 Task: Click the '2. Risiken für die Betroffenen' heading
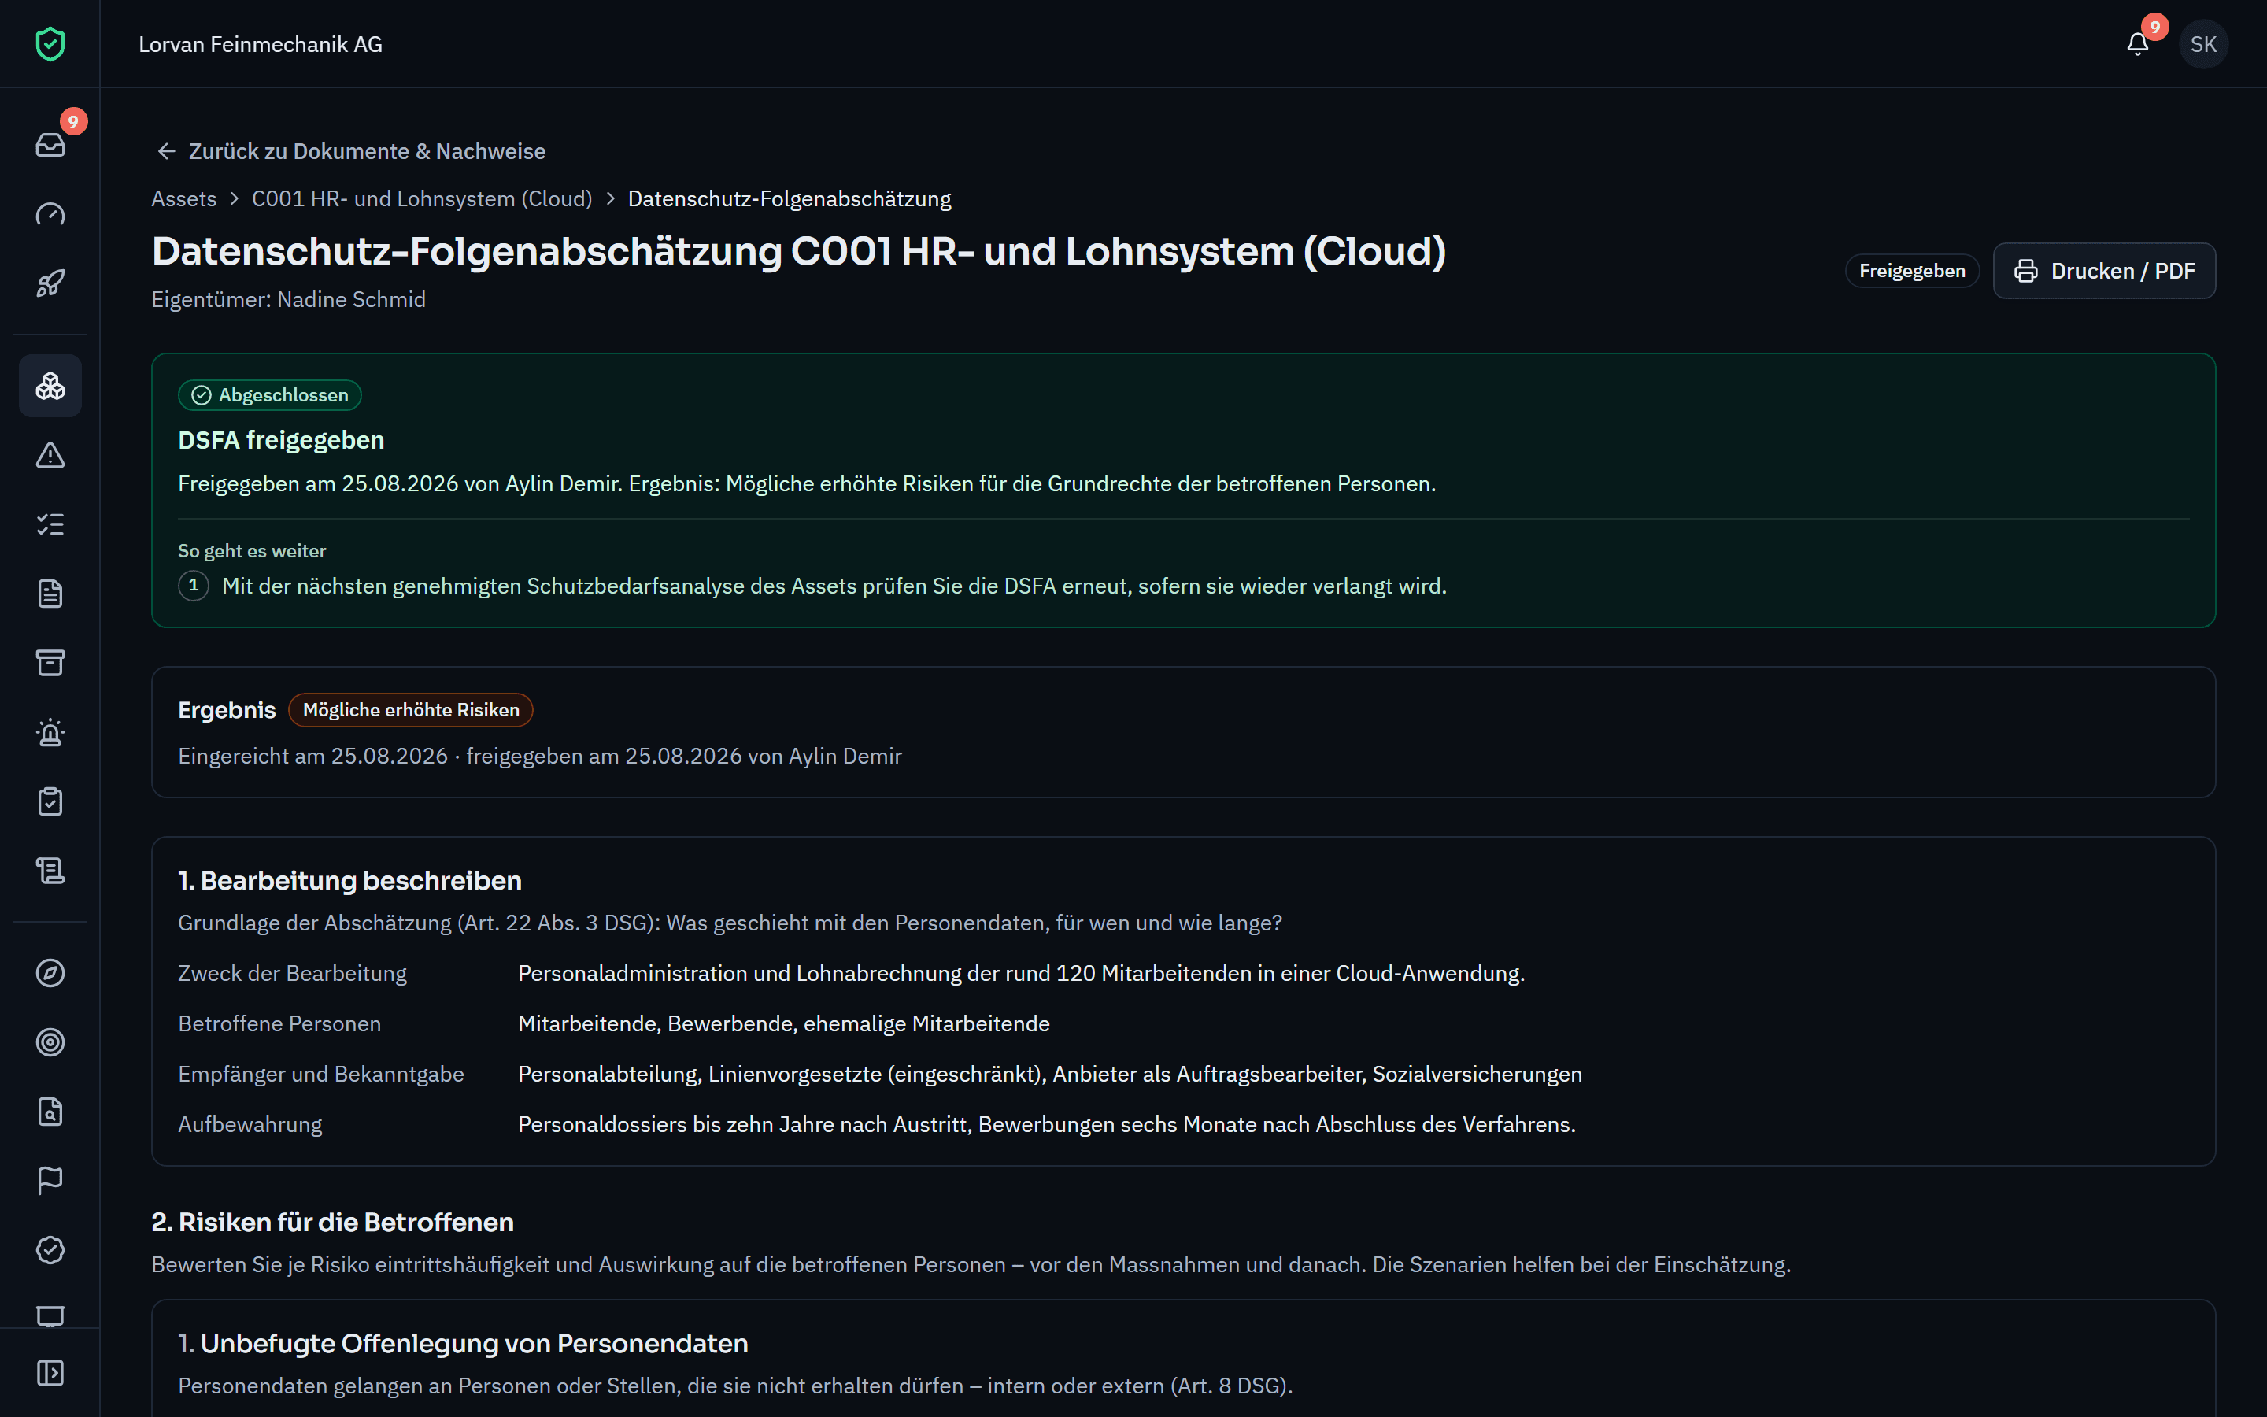pos(332,1223)
